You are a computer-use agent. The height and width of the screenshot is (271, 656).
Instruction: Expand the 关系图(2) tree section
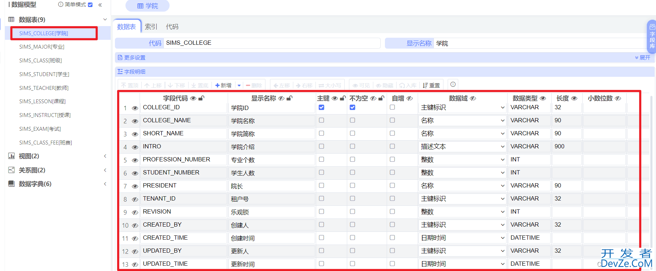(x=105, y=170)
